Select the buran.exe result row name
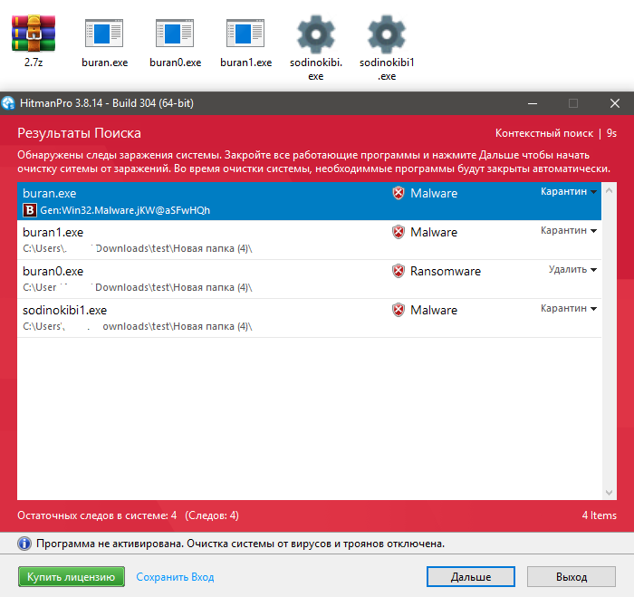Screen dimensions: 634x597 pos(49,193)
